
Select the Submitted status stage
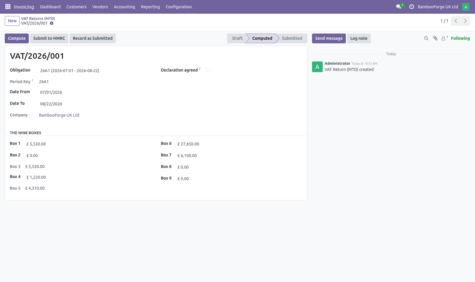coord(292,38)
